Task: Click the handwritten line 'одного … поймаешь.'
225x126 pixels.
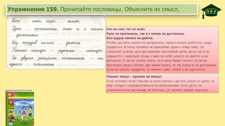Action: [x=32, y=64]
